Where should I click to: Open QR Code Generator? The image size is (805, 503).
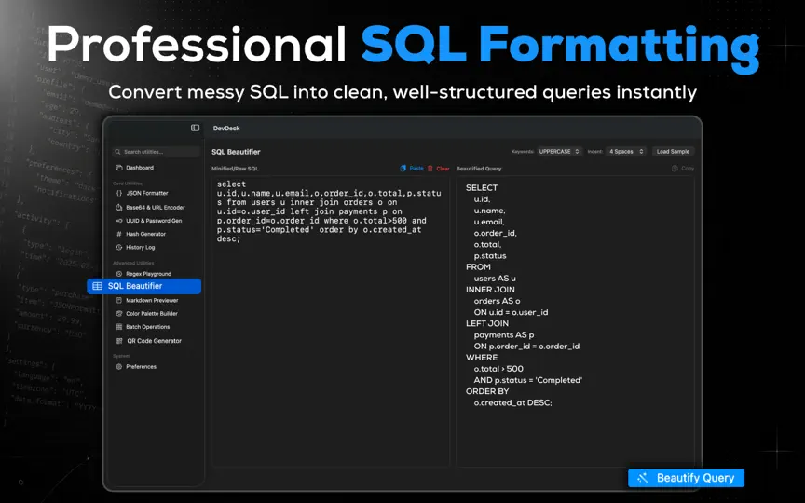[x=154, y=341]
